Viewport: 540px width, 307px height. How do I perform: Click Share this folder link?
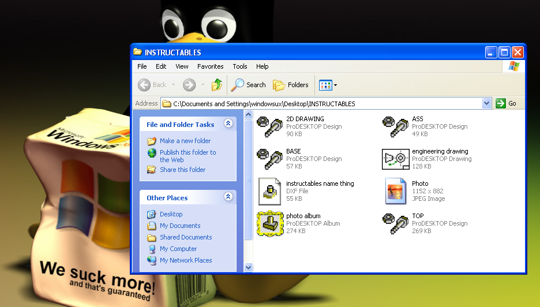(182, 170)
